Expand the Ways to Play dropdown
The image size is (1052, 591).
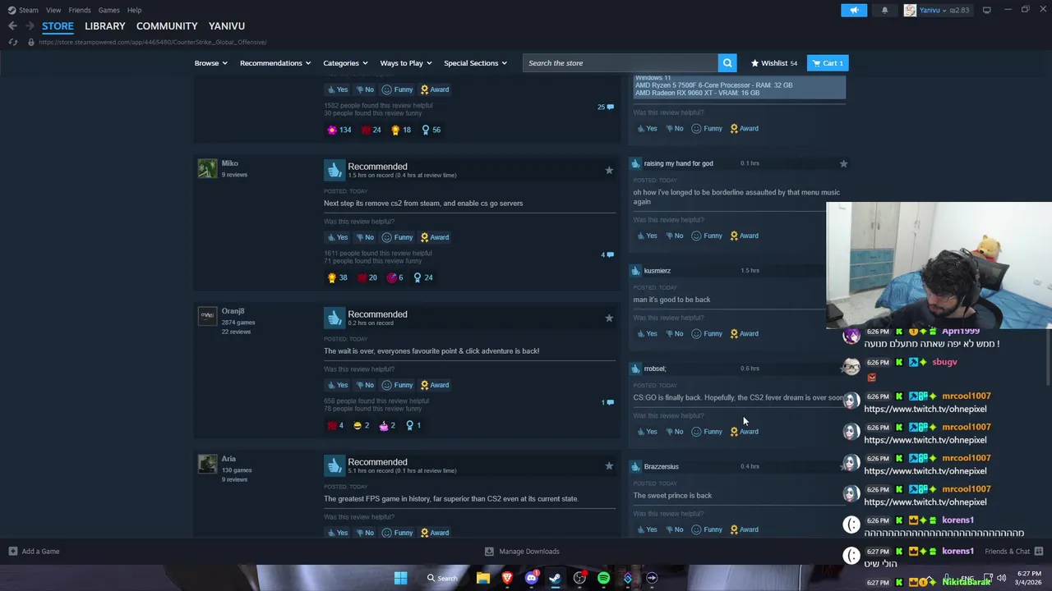point(406,63)
